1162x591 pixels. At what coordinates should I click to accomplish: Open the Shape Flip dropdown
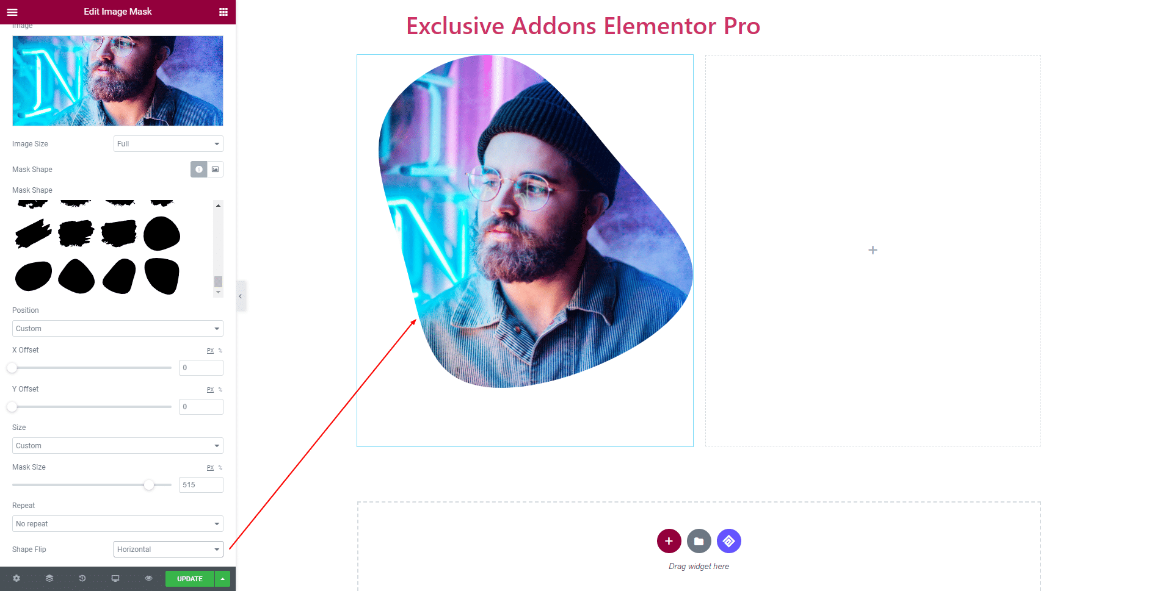pos(169,550)
